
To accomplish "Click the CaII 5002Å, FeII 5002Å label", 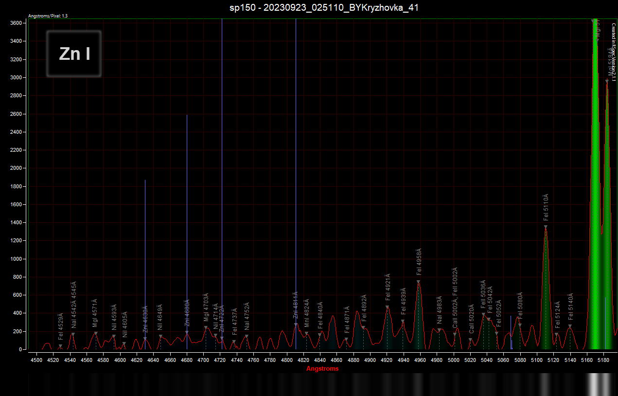I will click(x=455, y=297).
